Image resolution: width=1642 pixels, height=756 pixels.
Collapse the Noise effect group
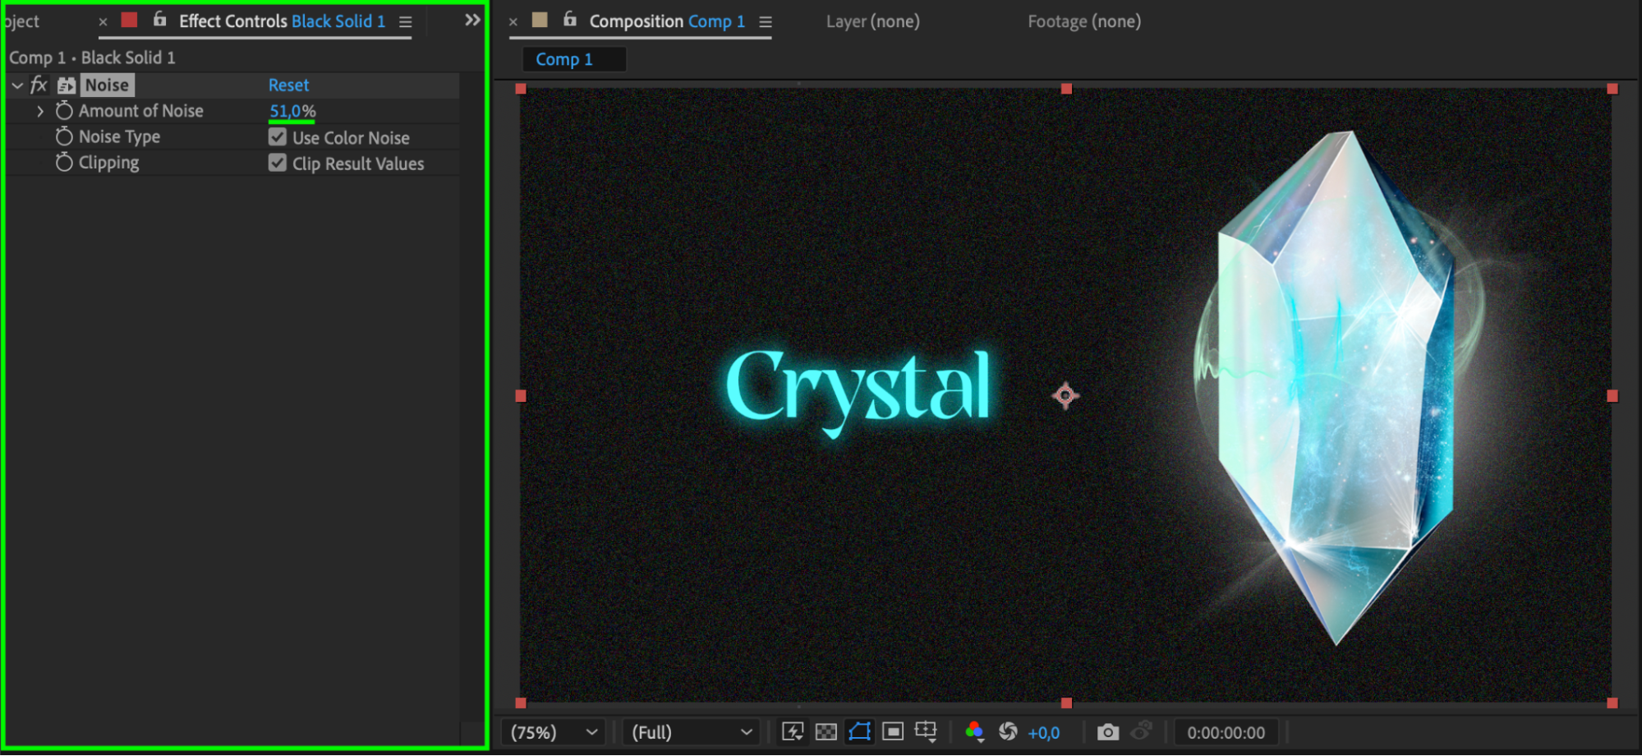(17, 85)
